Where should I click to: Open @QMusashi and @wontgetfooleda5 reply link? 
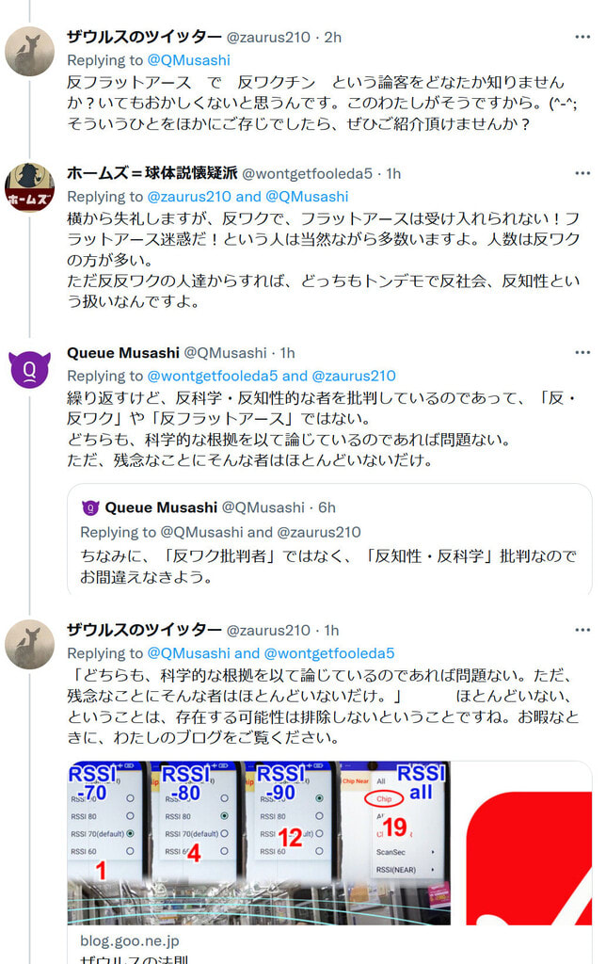(x=271, y=653)
